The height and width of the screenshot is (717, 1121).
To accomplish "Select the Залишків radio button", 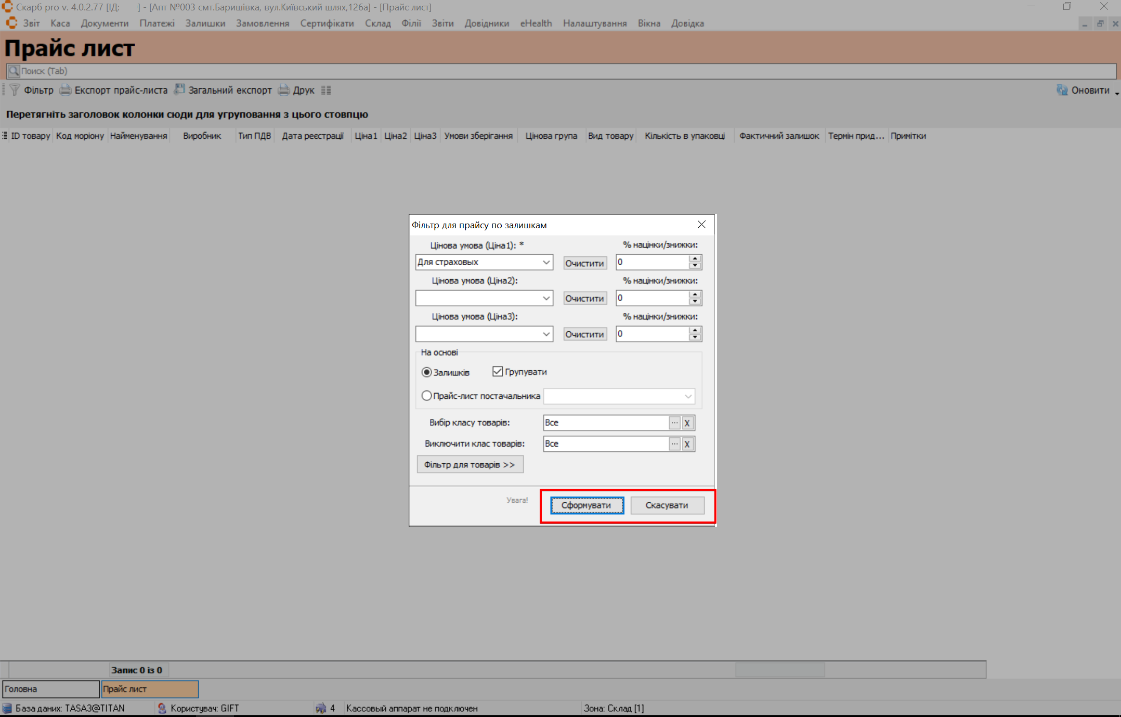I will [427, 372].
